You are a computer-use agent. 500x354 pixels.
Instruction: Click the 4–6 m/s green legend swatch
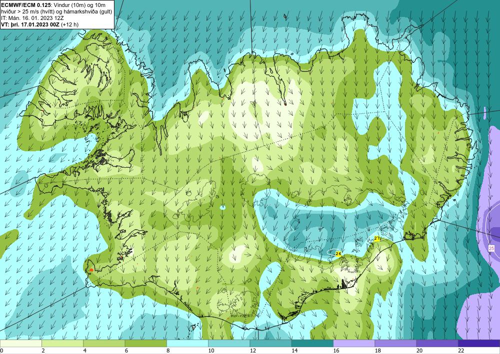[104, 343]
